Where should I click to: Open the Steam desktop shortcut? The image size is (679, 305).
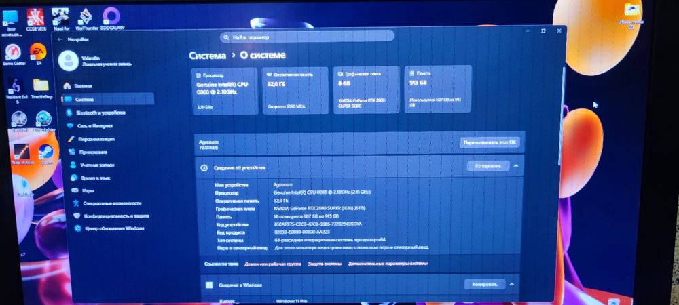tap(46, 155)
